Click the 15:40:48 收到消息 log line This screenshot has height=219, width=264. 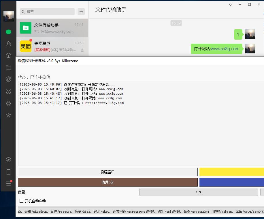(x=71, y=94)
